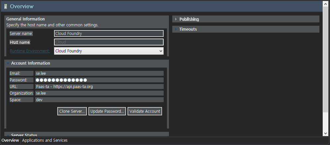The width and height of the screenshot is (330, 145).
Task: Click the General Information heading
Action: pyautogui.click(x=26, y=19)
